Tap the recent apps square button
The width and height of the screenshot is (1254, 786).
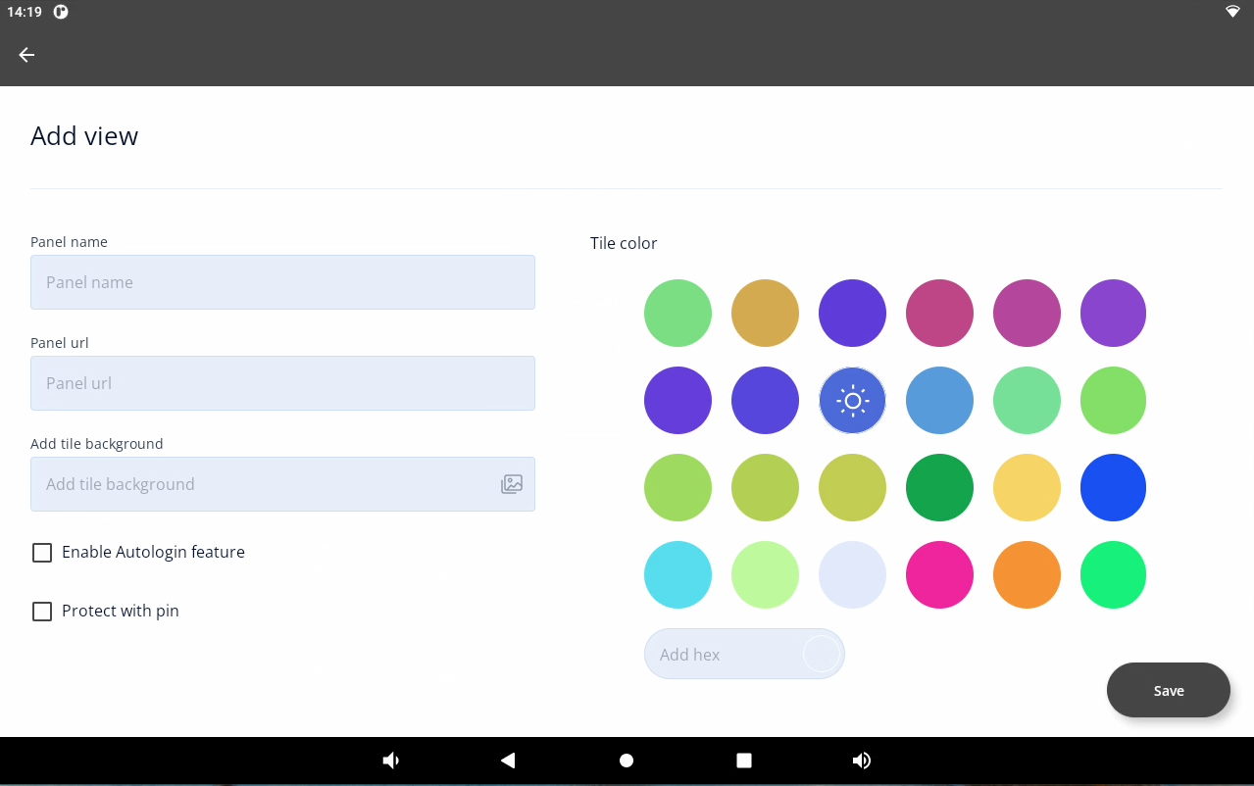pos(744,761)
